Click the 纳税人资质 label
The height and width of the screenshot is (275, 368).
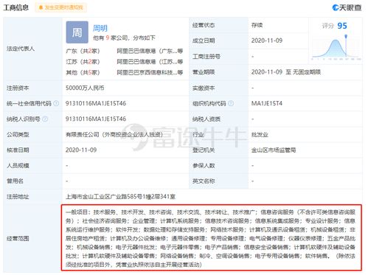pos(206,119)
